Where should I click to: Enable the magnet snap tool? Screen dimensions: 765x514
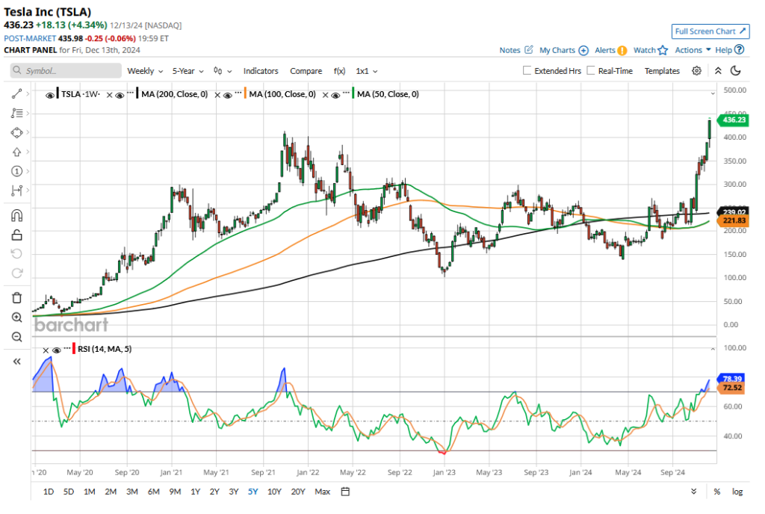coord(16,216)
